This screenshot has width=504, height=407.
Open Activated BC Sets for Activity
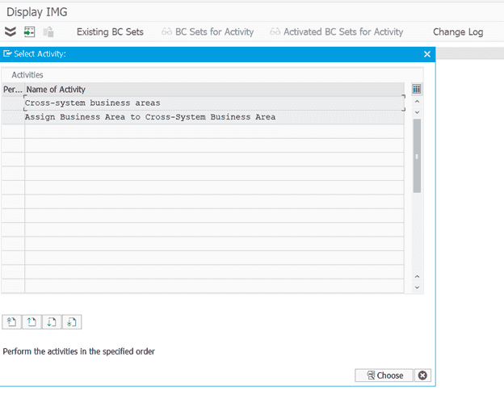tap(336, 32)
